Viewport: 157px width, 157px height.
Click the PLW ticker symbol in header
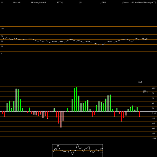tap(104, 3)
